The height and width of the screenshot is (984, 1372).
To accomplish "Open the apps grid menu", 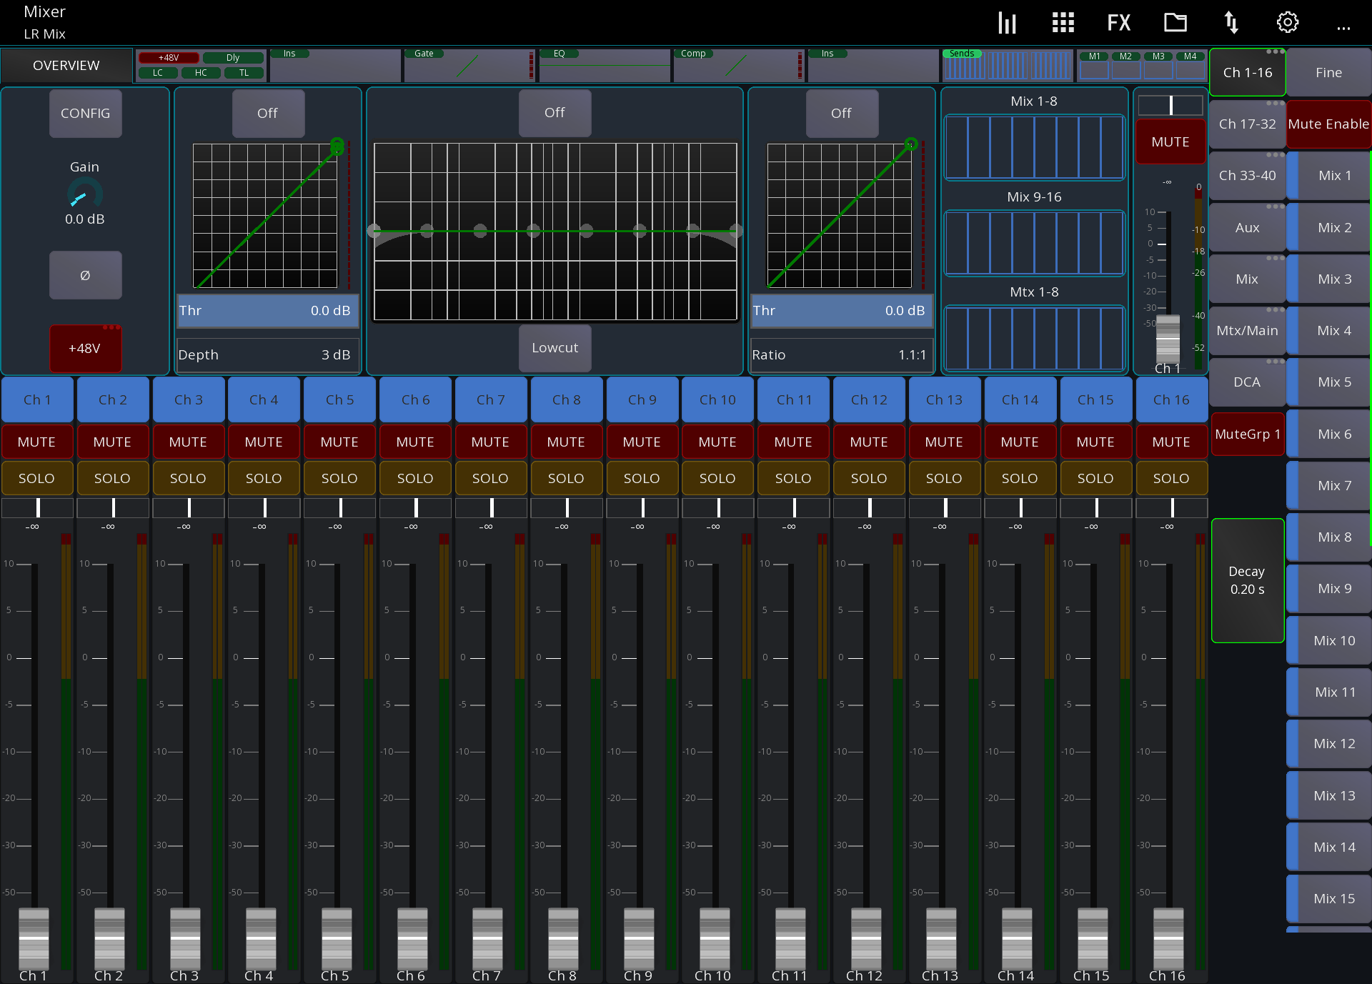I will [x=1063, y=22].
